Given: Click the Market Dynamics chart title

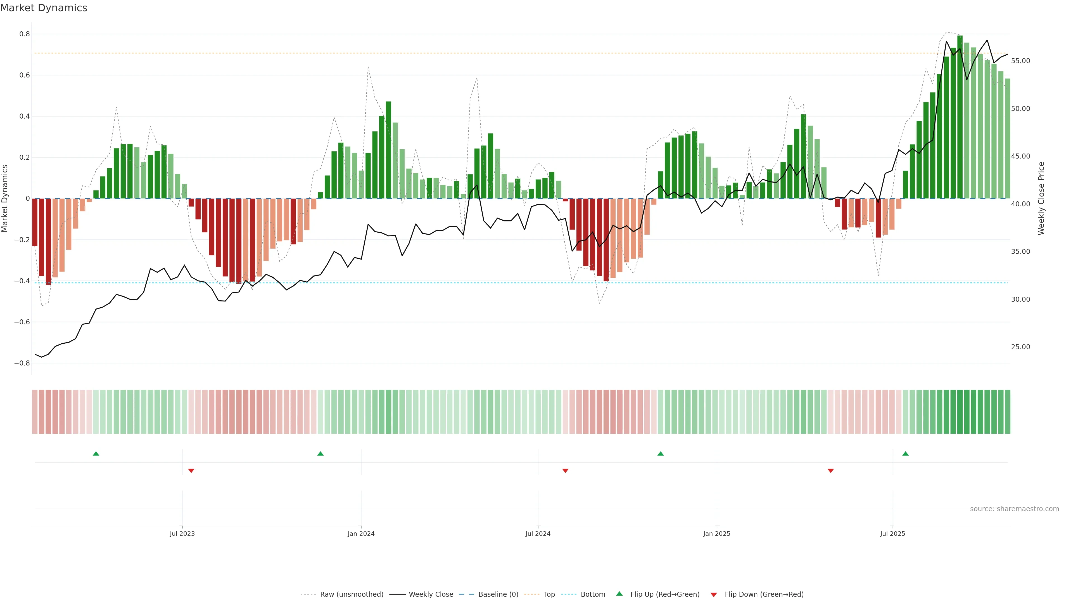Looking at the screenshot, I should [44, 8].
